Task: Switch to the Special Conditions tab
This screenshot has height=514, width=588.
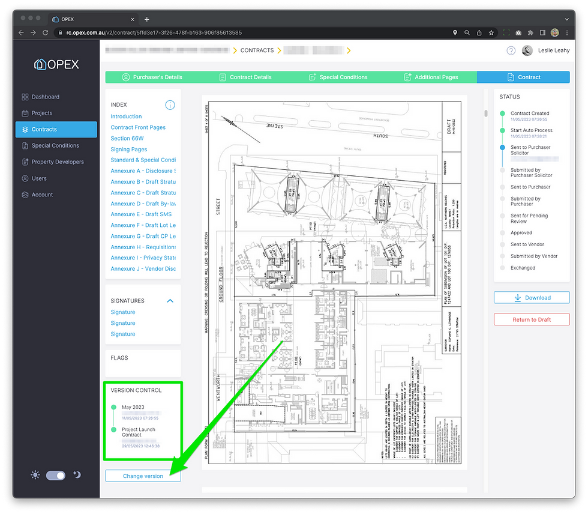Action: click(338, 77)
